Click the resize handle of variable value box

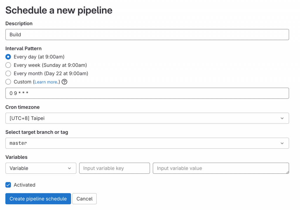[287, 172]
